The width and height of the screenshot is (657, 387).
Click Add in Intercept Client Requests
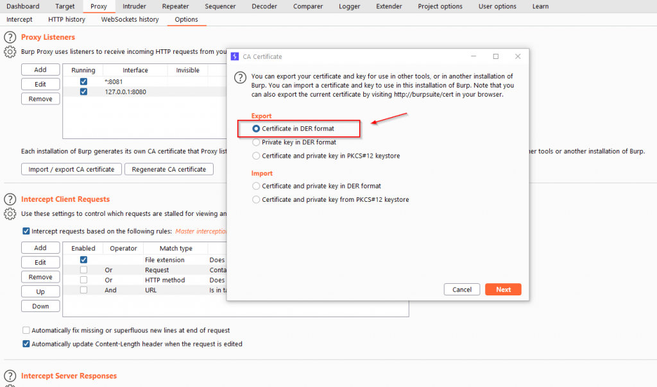[x=40, y=248]
